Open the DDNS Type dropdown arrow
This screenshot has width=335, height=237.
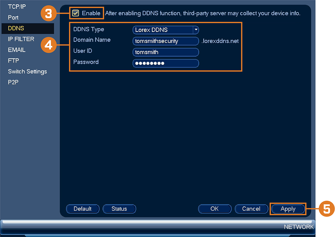196,30
